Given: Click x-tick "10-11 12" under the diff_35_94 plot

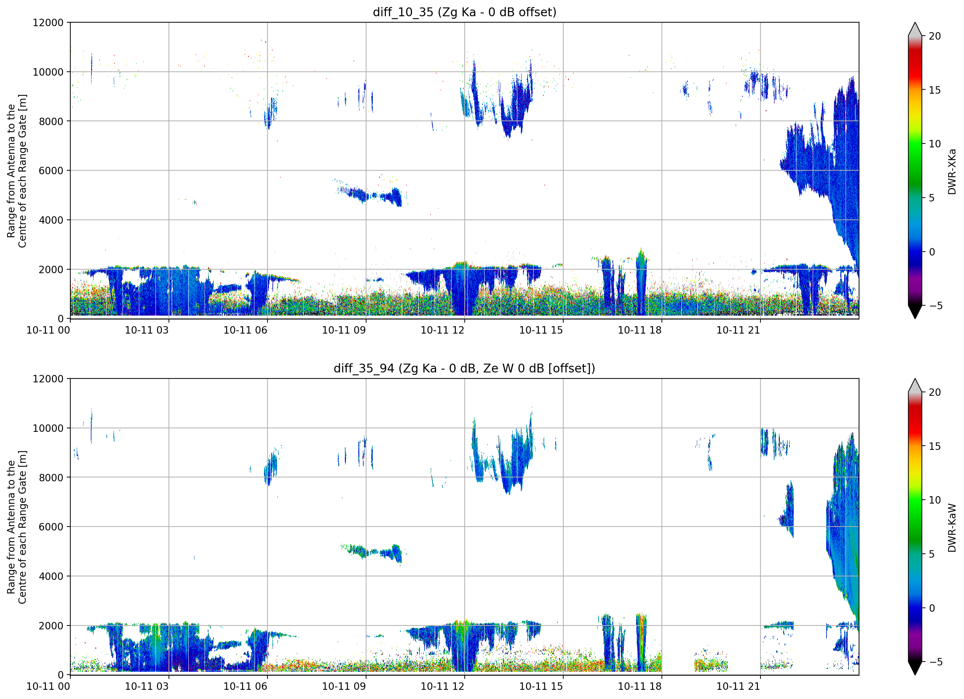Looking at the screenshot, I should 442,687.
